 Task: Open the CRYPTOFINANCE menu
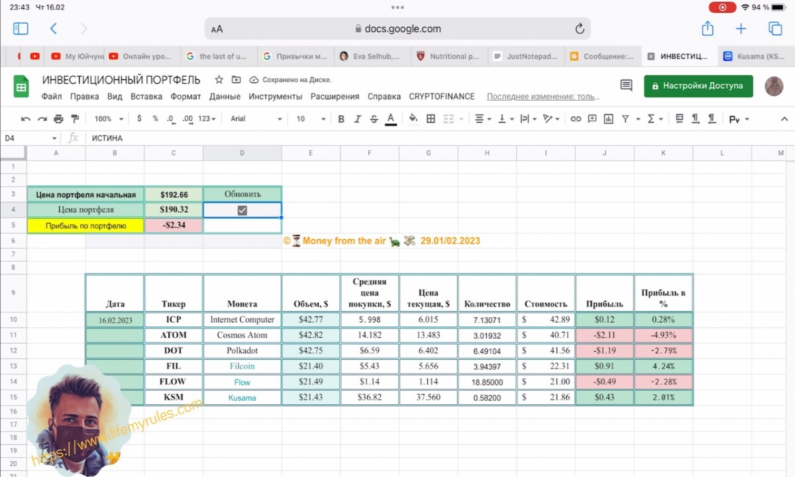tap(442, 96)
